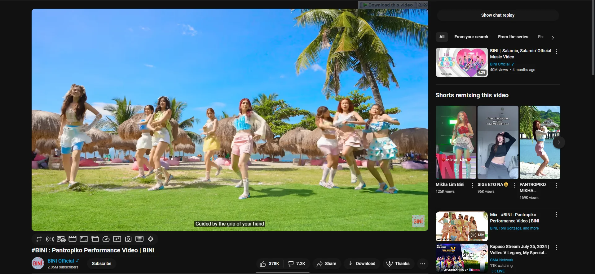
Task: Open options for Mikha Lim Bini short
Action: 473,185
